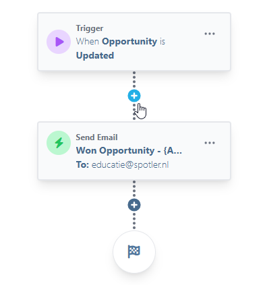Screen dimensions: 265x285
Task: Click the green lightning bolt action icon
Action: coord(59,143)
